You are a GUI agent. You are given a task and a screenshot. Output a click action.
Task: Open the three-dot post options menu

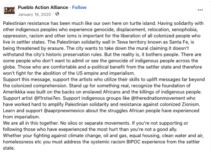[x=200, y=10]
